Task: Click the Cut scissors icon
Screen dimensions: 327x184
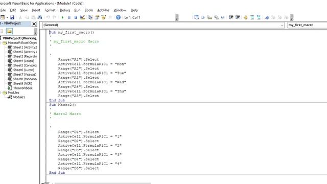Action: point(20,17)
